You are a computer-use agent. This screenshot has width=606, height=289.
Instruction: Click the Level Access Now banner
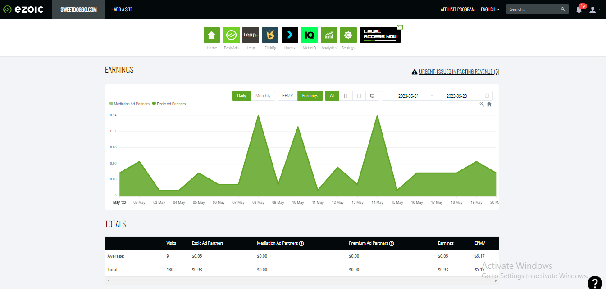(x=380, y=35)
